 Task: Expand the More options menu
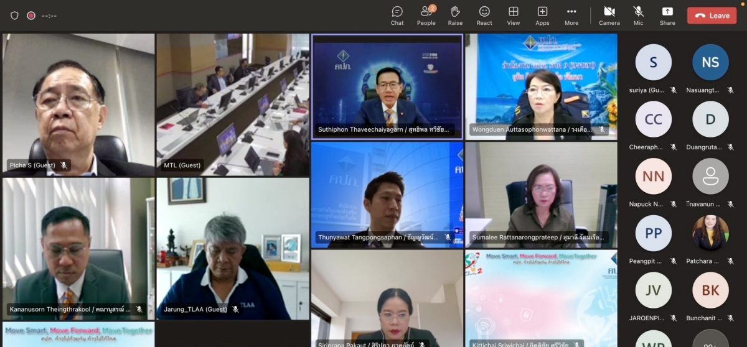tap(571, 16)
